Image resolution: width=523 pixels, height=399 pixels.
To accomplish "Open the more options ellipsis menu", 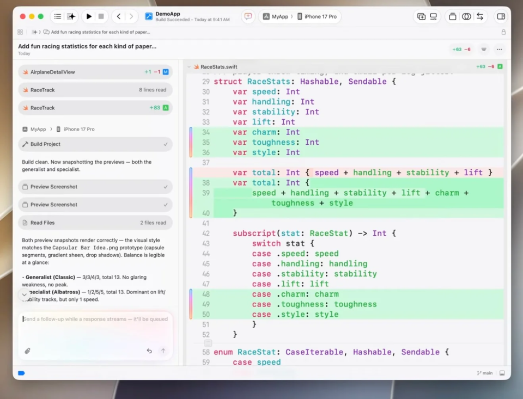I will click(x=500, y=50).
